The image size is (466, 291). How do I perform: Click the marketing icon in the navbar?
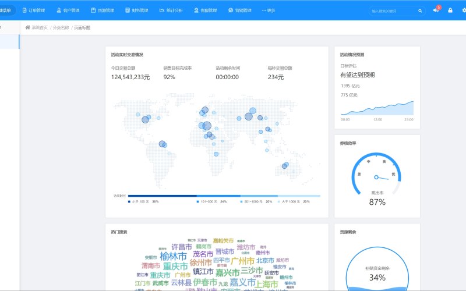click(230, 10)
